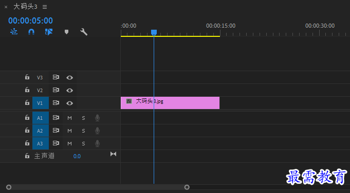Hide track V1 with the eye icon
This screenshot has width=350, height=193.
point(70,103)
